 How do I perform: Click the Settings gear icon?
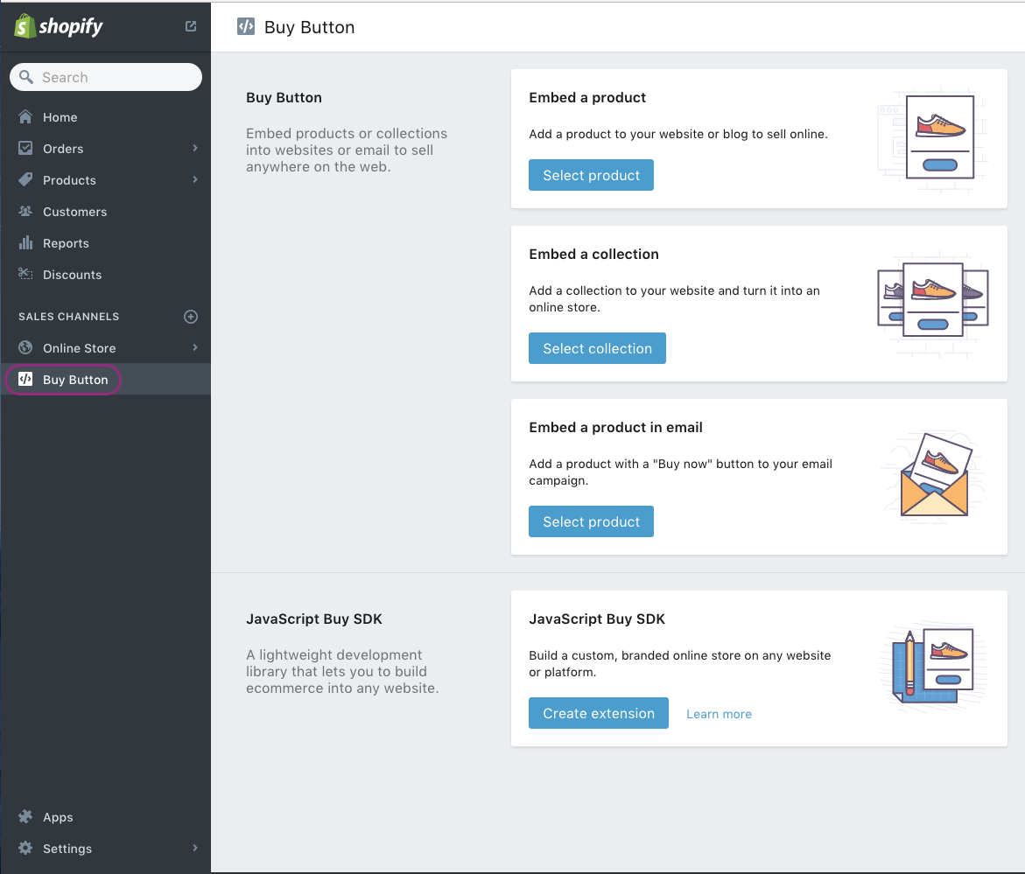pos(25,848)
